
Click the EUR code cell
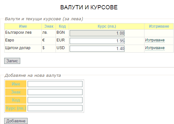pyautogui.click(x=62, y=41)
